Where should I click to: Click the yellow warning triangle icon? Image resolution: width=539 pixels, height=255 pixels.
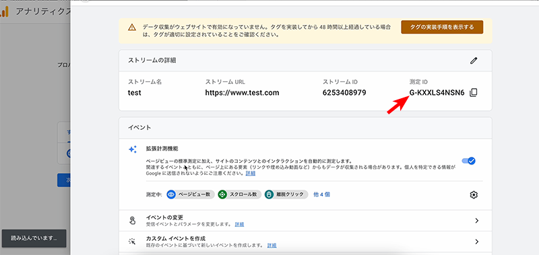point(132,28)
